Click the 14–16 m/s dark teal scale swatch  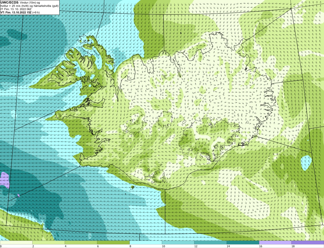[x=243, y=242]
